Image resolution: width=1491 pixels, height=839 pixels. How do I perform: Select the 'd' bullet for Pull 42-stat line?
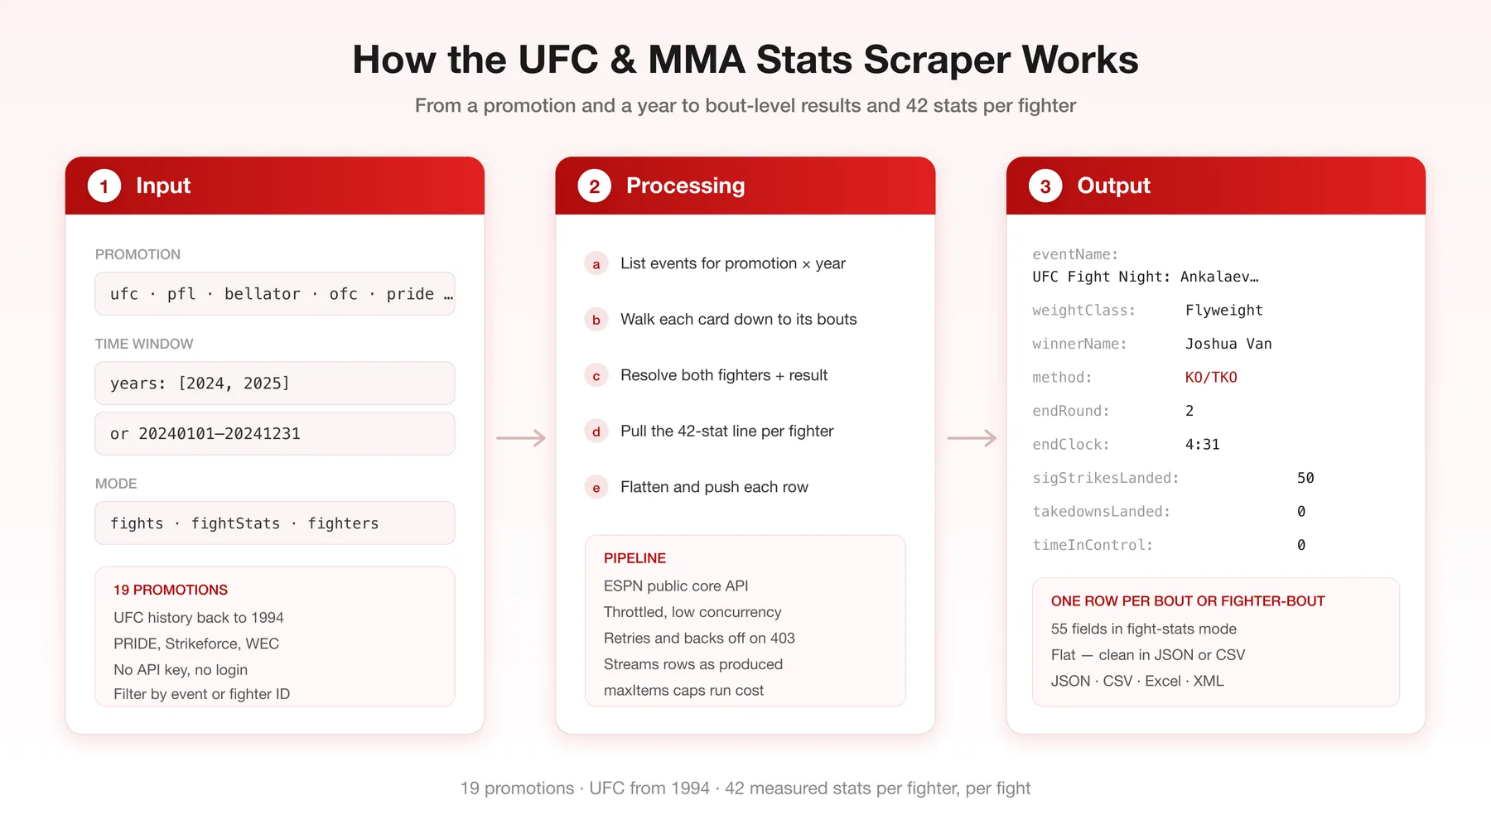click(x=596, y=432)
